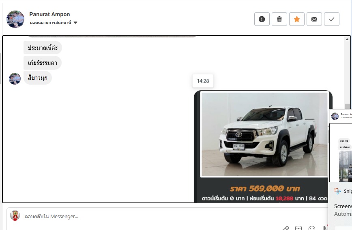Image resolution: width=352 pixels, height=230 pixels.
Task: Open the white Toyota pickup image message
Action: click(263, 147)
